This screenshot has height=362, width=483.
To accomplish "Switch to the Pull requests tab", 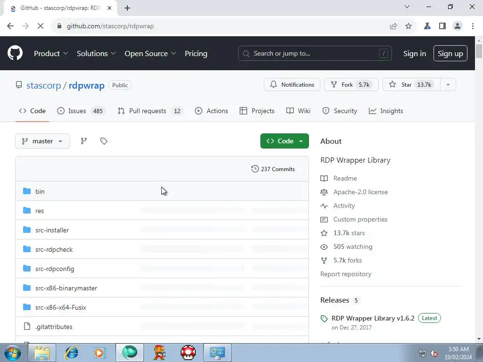I will click(150, 111).
